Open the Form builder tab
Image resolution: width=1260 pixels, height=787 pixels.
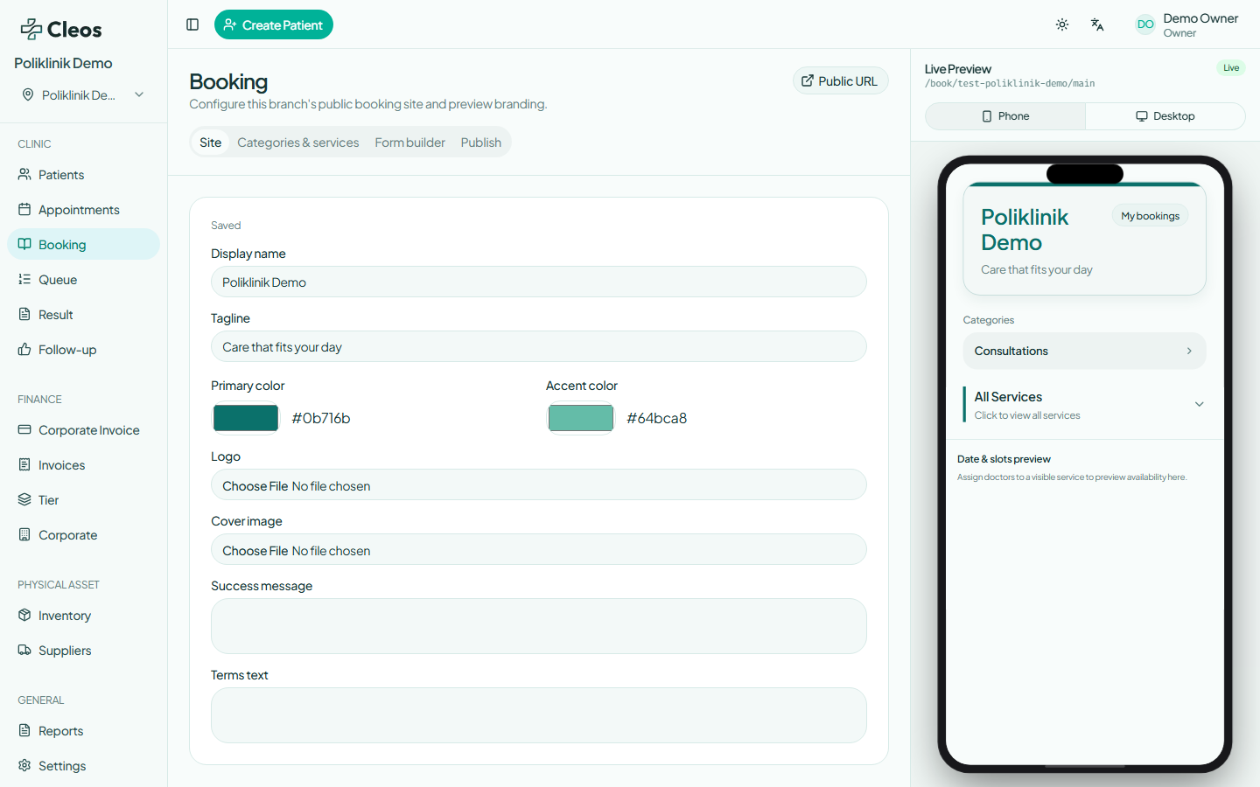coord(410,143)
